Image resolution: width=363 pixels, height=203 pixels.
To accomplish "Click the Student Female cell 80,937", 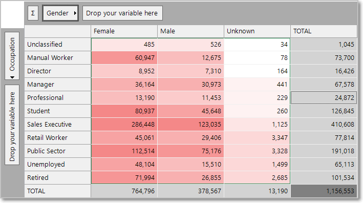I will (x=124, y=111).
